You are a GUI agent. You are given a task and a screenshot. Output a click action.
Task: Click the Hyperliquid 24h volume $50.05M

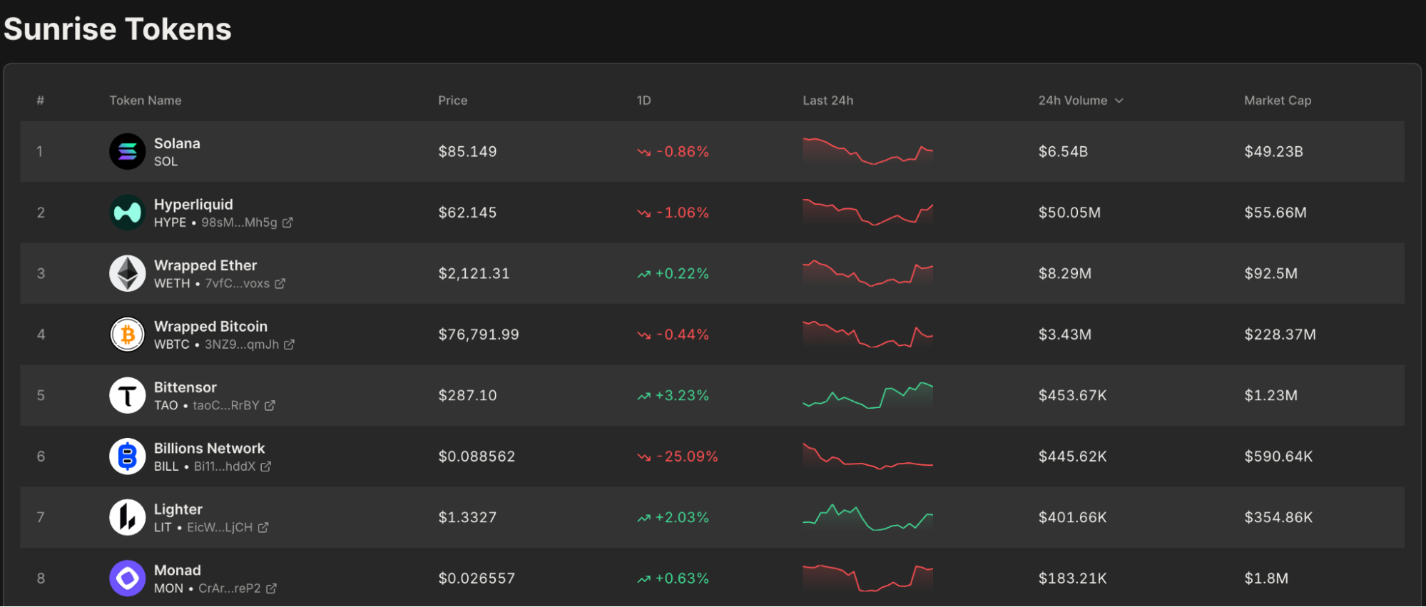click(1069, 213)
